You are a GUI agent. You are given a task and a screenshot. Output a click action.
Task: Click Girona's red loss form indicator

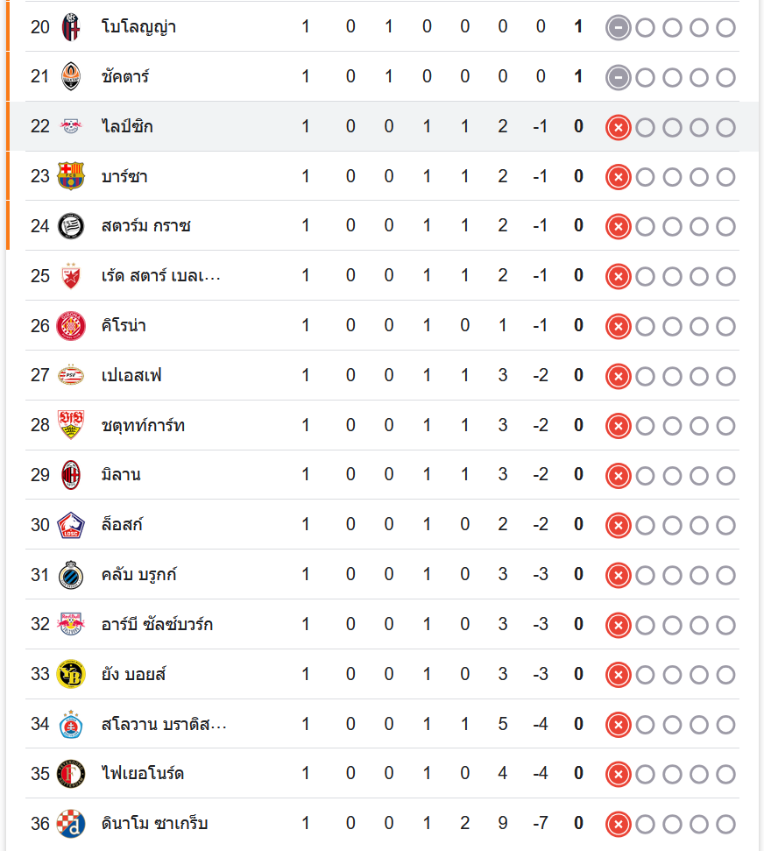coord(618,326)
